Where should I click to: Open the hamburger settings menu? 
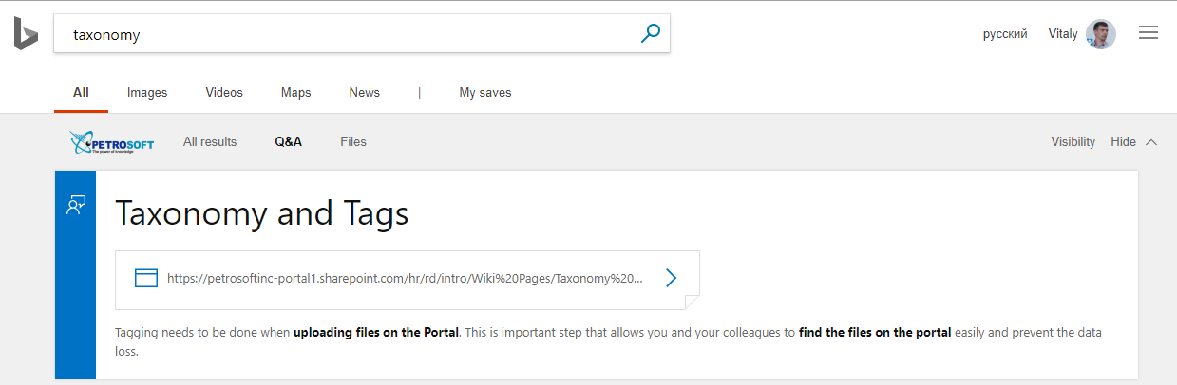(x=1149, y=33)
